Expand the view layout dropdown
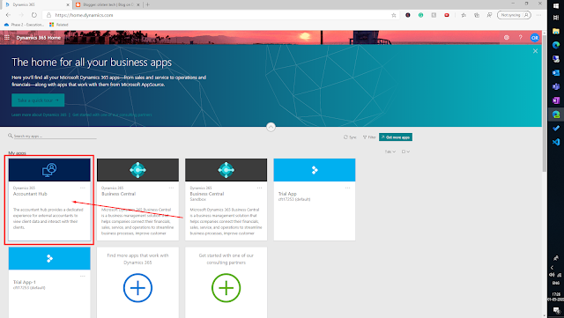This screenshot has height=318, width=564. (405, 152)
